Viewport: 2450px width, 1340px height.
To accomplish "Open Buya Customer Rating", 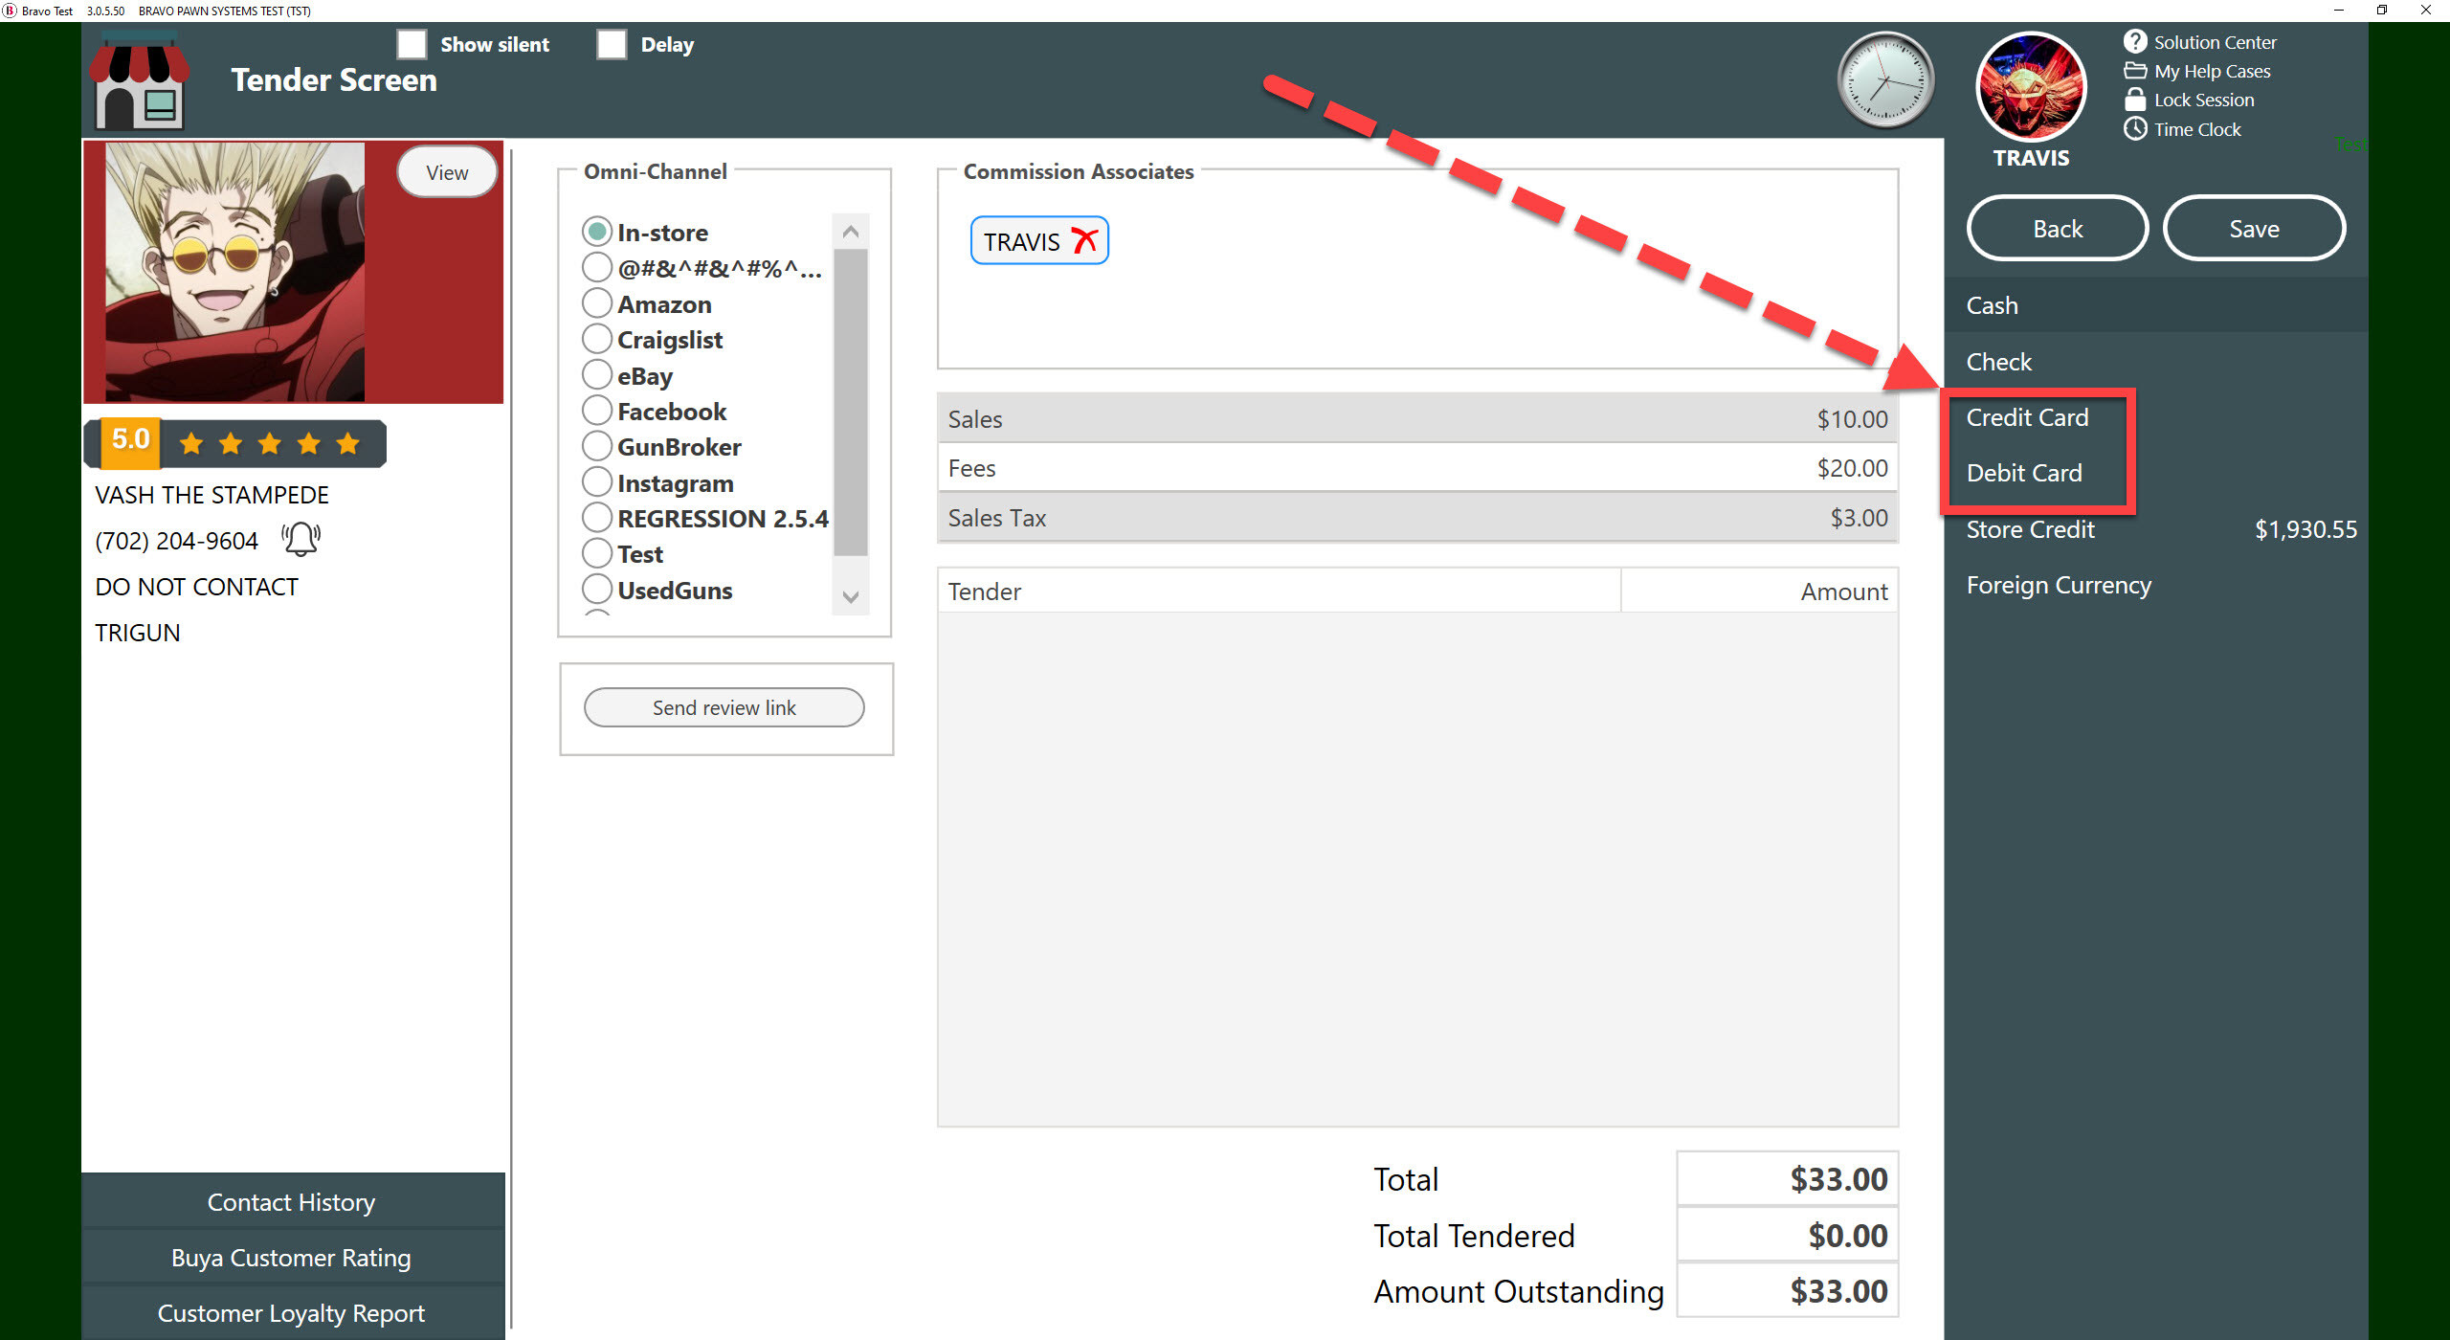I will 292,1258.
